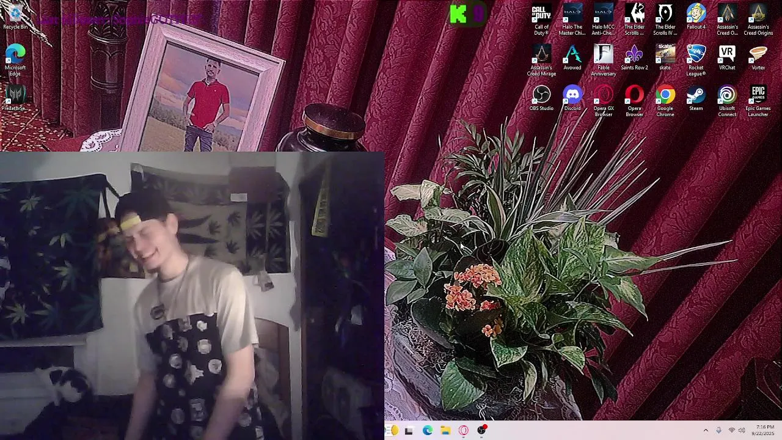Open the OBS Studio desktop shortcut

(541, 98)
